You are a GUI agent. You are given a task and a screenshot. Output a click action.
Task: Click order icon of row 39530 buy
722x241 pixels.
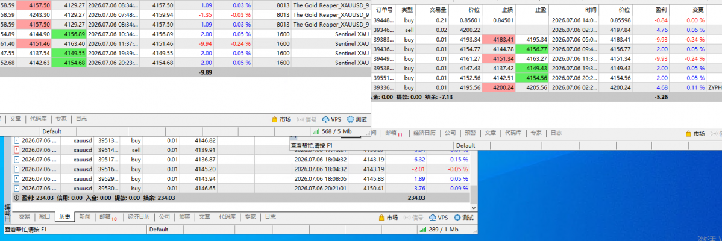[17, 188]
